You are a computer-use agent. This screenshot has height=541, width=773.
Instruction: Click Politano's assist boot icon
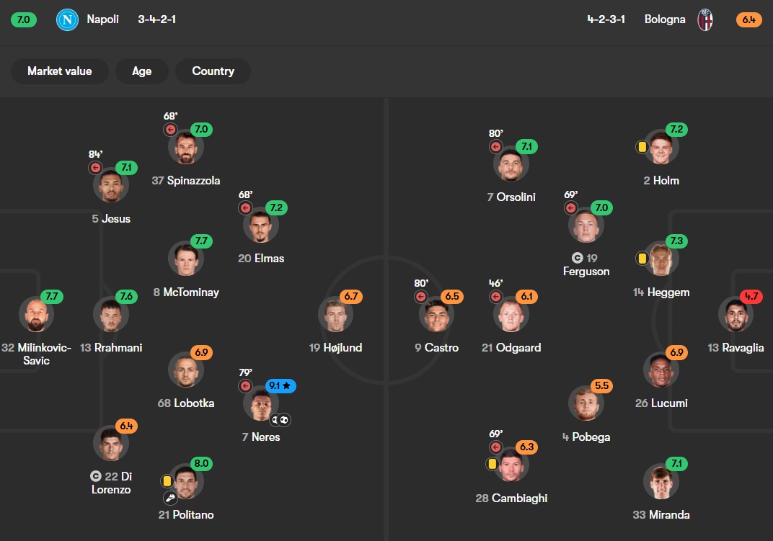click(170, 497)
